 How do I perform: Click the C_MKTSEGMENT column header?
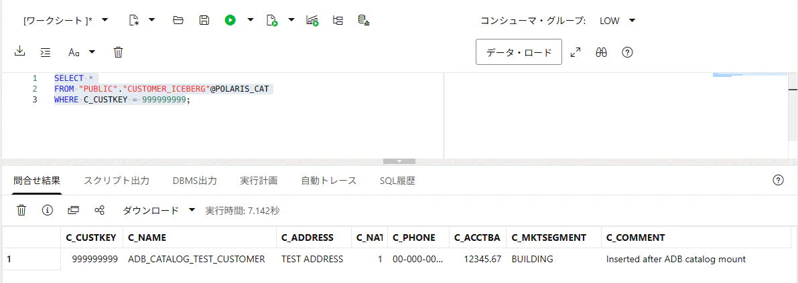tap(553, 238)
